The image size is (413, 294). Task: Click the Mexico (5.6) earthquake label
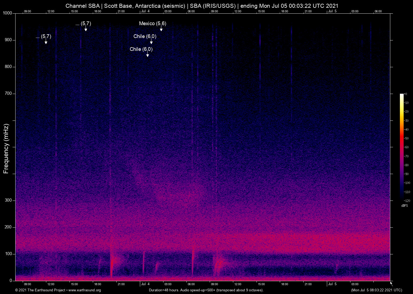[152, 24]
